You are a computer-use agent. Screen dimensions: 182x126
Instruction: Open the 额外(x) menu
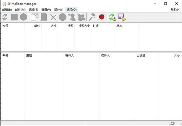click(59, 10)
